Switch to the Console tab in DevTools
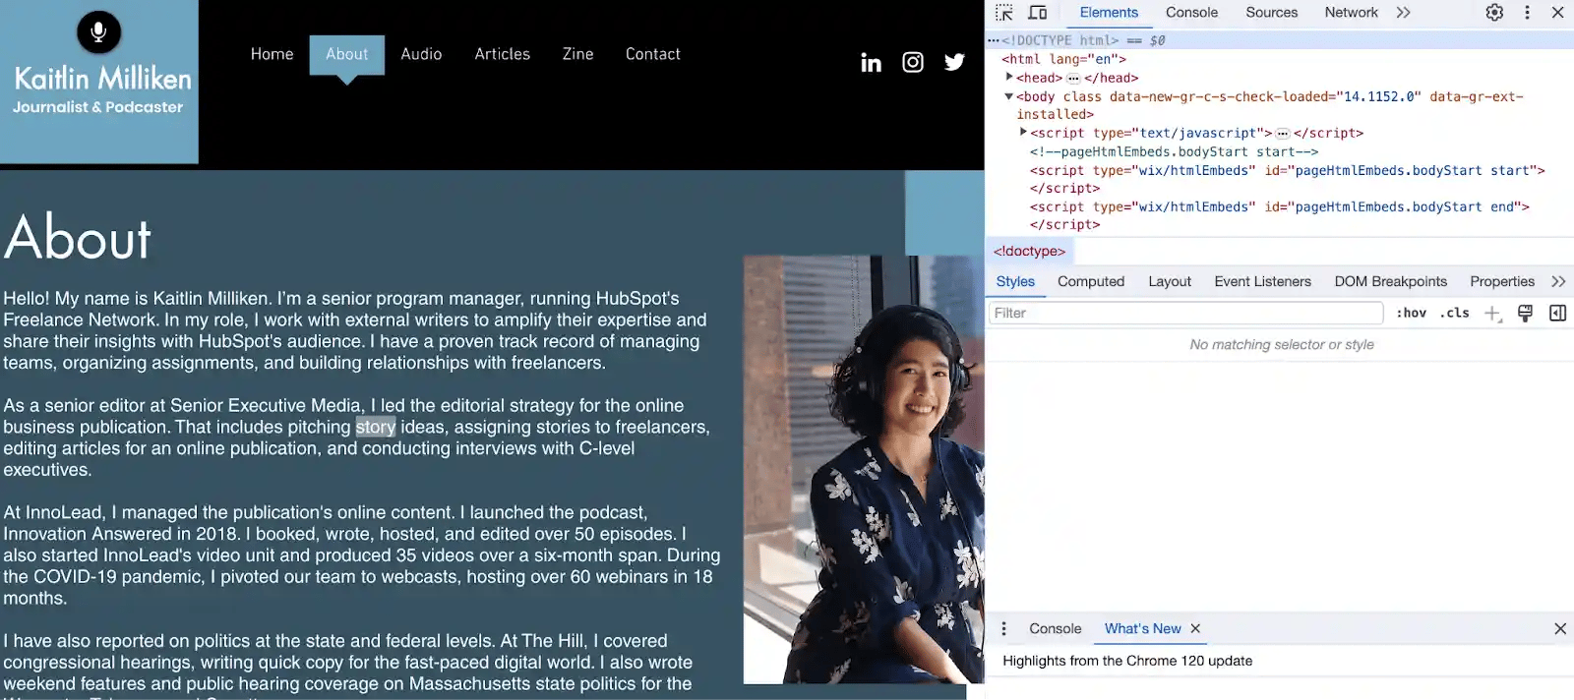The image size is (1574, 700). 1191,13
